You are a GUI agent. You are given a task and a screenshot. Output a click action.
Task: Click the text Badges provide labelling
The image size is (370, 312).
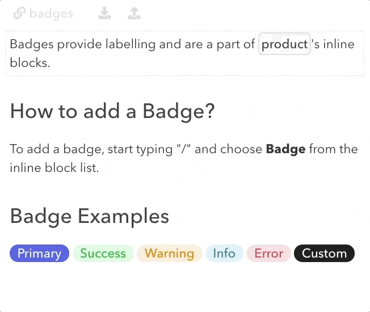point(83,44)
